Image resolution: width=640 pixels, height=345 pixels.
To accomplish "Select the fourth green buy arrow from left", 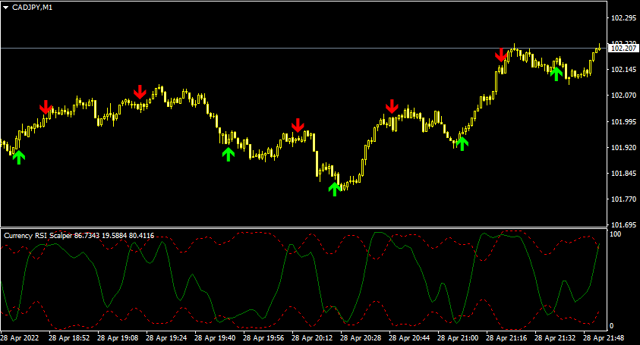I will [462, 143].
